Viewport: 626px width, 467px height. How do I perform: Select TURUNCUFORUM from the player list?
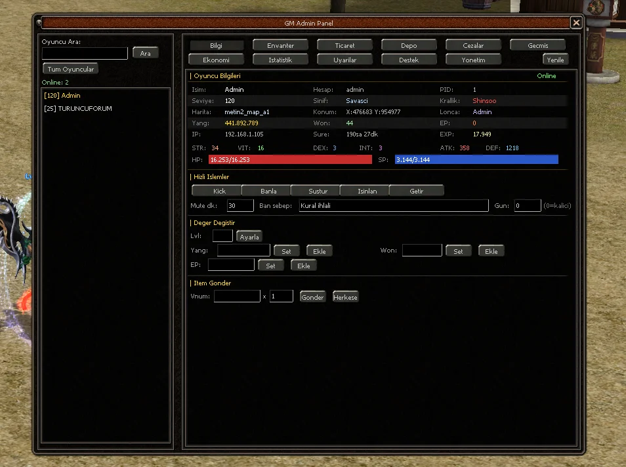click(78, 109)
